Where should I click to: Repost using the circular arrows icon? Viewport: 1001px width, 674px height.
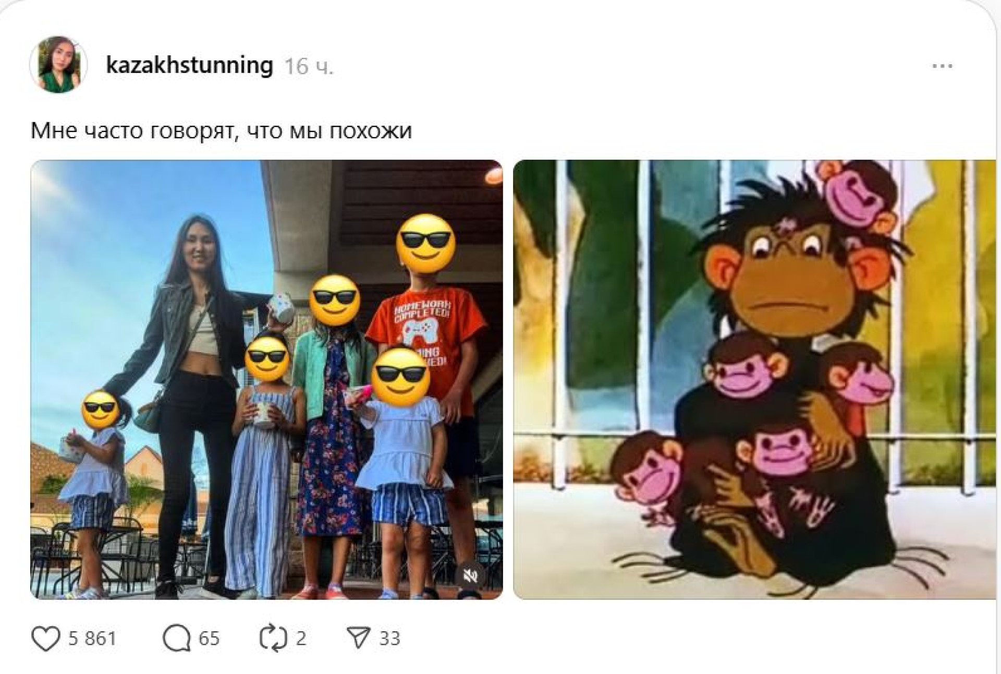coord(273,639)
